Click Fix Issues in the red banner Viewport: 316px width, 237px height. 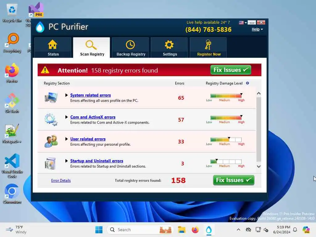tap(231, 70)
